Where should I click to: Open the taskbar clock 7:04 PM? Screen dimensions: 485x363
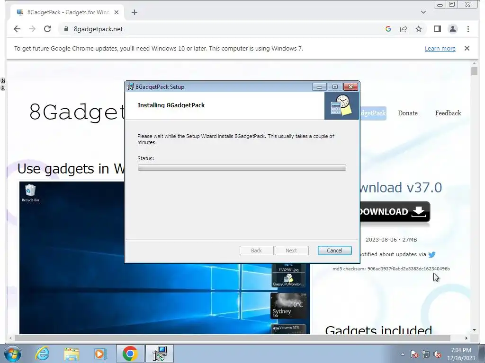461,354
